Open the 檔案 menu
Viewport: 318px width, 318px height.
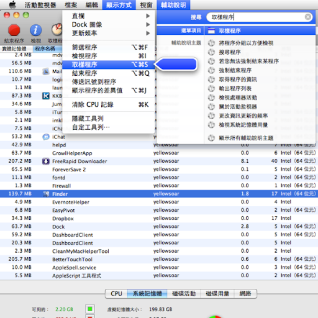tap(71, 5)
